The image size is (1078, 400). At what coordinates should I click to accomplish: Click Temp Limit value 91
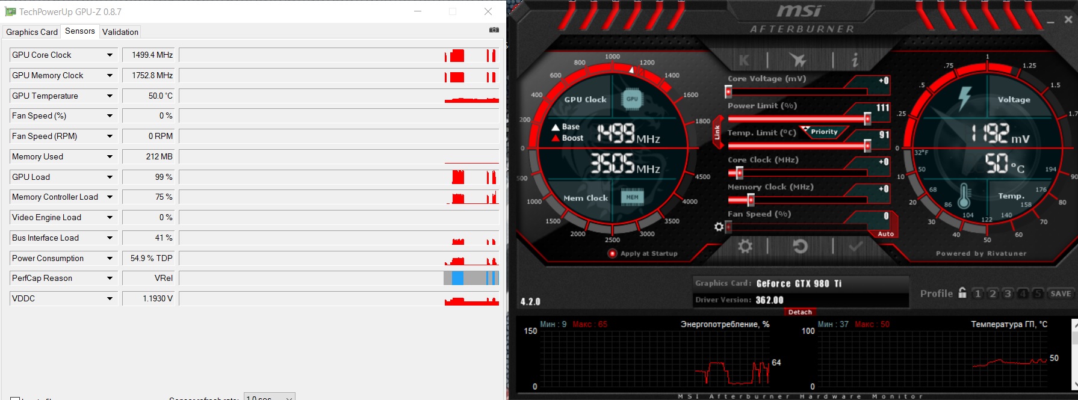(x=884, y=135)
